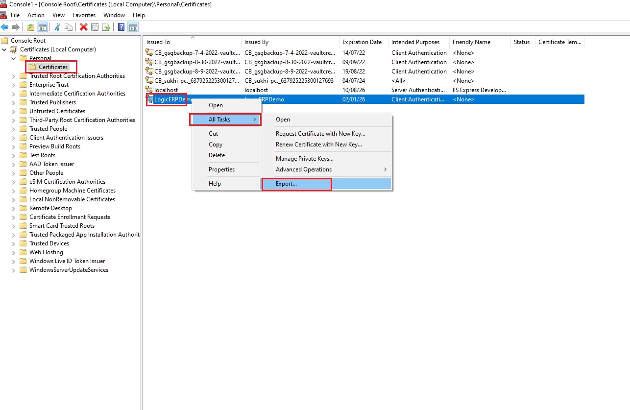Click the Cut scissors toolbar icon
This screenshot has width=630, height=410.
pyautogui.click(x=57, y=27)
